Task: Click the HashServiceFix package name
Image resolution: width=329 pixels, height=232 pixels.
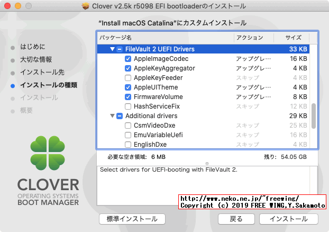Action: [157, 106]
